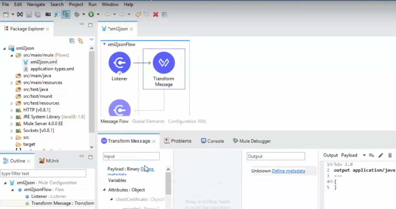Toggle the highlighted DS toolbar button
Viewport: 396px width, 209px height.
pyautogui.click(x=66, y=14)
